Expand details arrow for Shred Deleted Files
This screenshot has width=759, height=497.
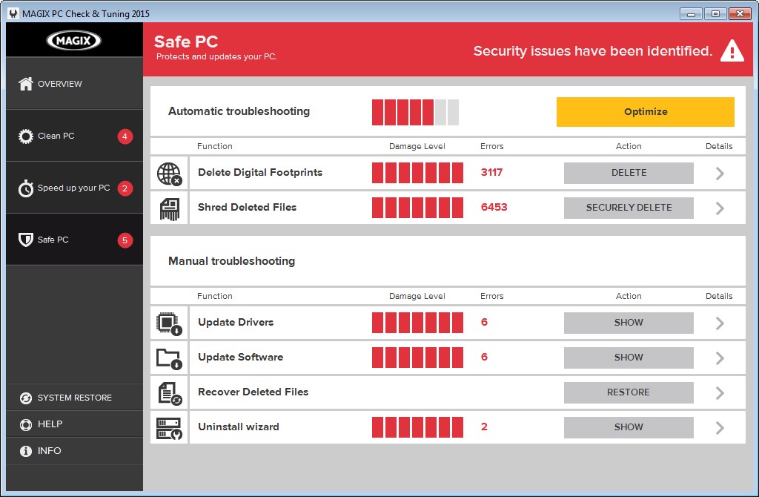coord(719,208)
